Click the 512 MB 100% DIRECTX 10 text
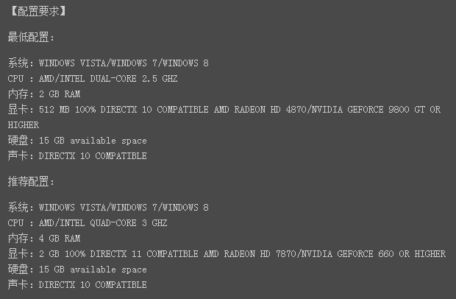The image size is (456, 299). [96, 110]
